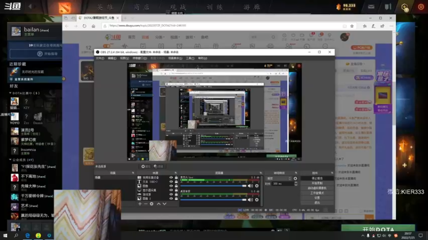The image size is (428, 240).
Task: Open the OBS 文件 menu
Action: click(100, 58)
